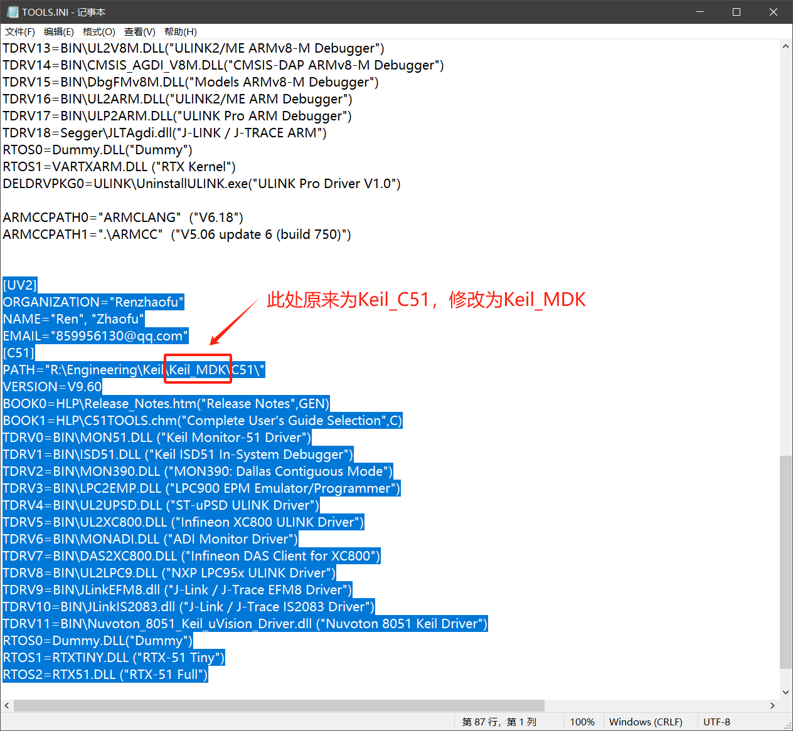Image resolution: width=793 pixels, height=731 pixels.
Task: Click the horizontal scrollbar left arrow
Action: (7, 705)
